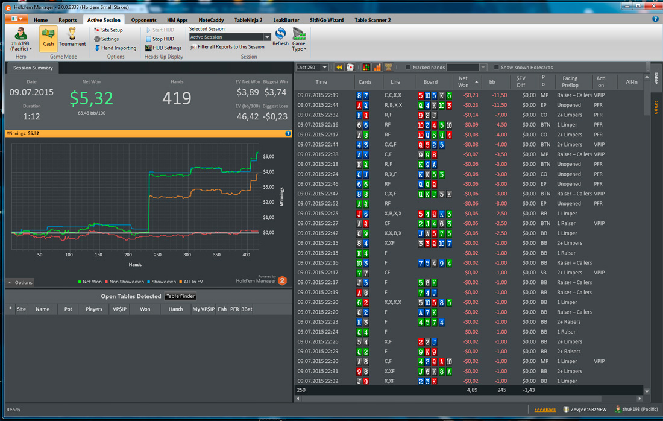
Task: Toggle Show Known Holecards checkbox
Action: (497, 68)
